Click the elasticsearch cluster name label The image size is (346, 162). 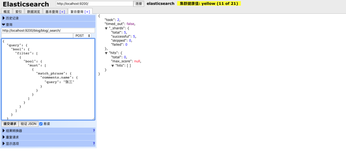[x=161, y=4]
